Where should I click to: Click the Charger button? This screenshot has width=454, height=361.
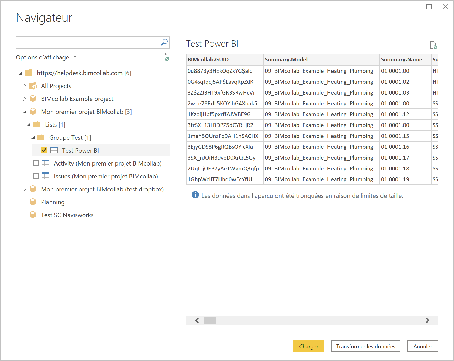coord(309,346)
